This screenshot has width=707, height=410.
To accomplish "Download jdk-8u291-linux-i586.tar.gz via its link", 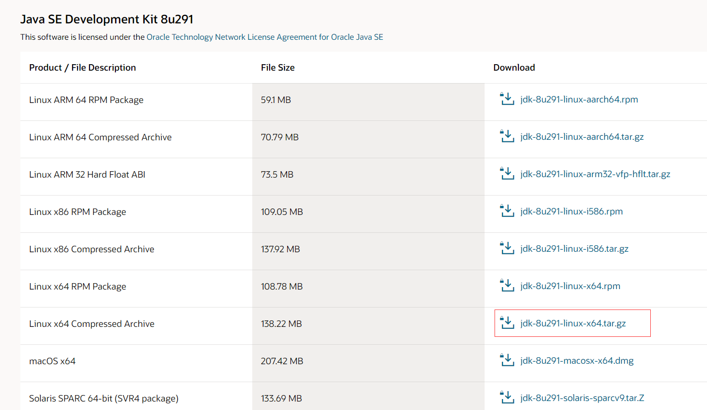I will coord(574,249).
